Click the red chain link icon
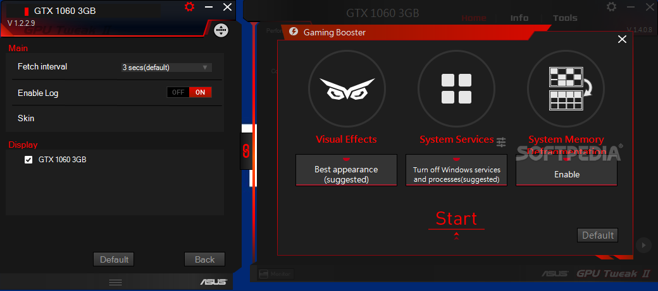The height and width of the screenshot is (291, 658). [246, 151]
